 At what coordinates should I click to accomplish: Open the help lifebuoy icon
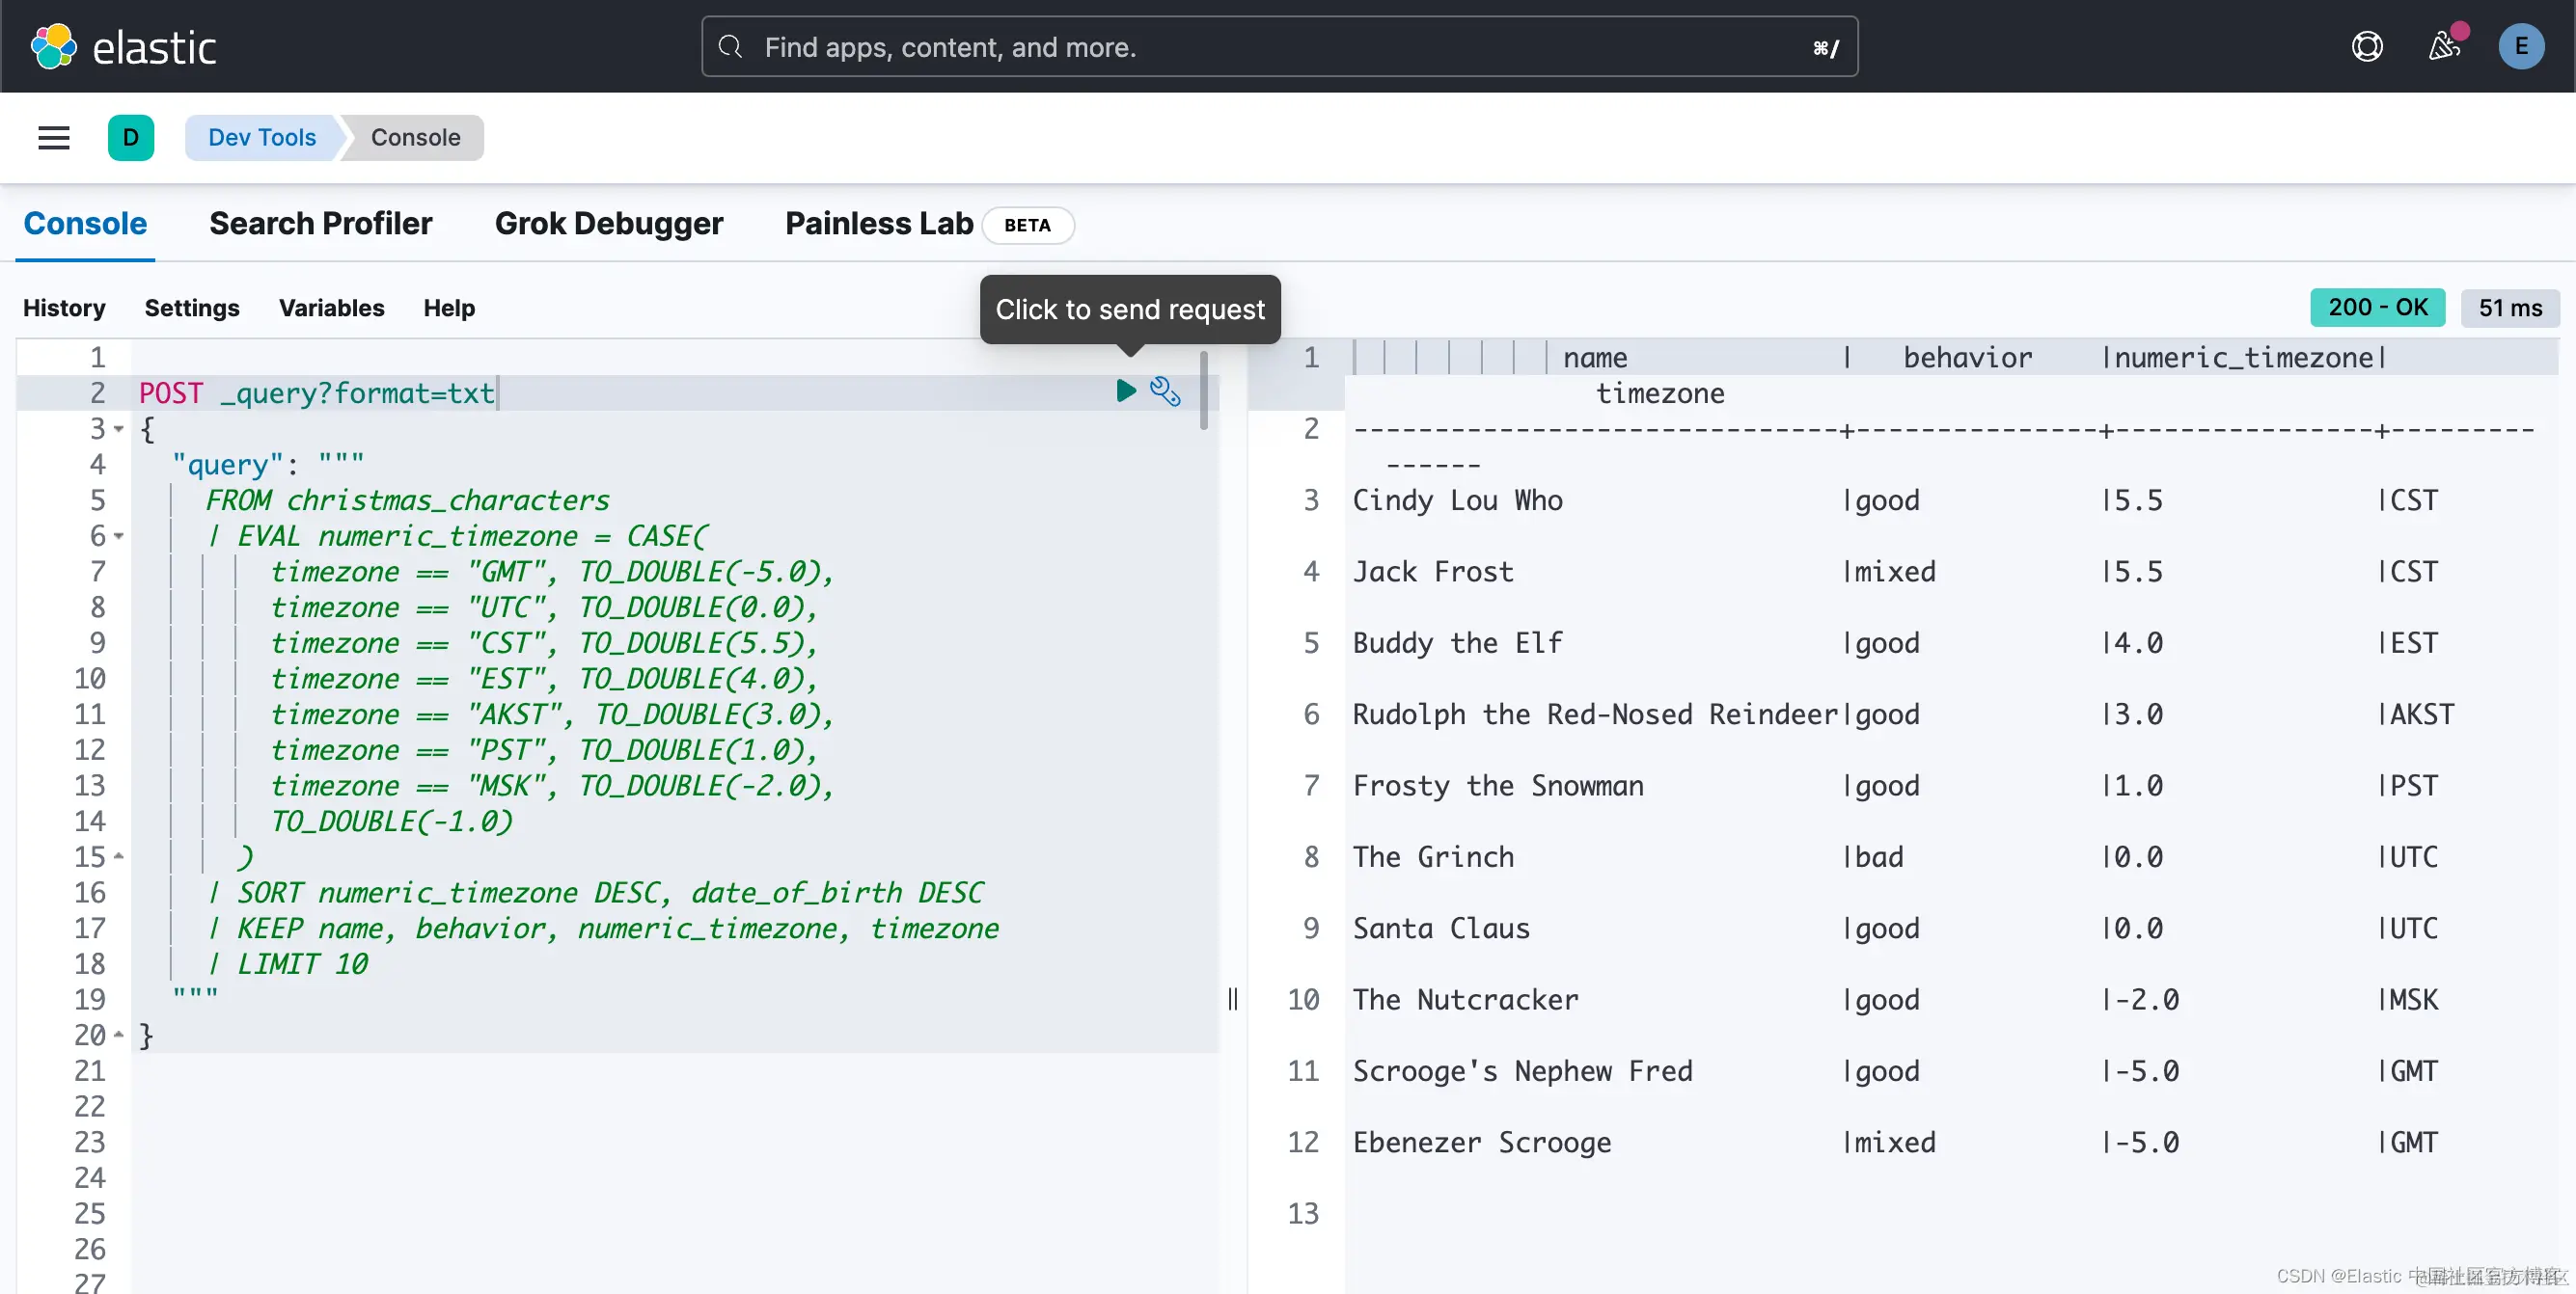(2366, 47)
